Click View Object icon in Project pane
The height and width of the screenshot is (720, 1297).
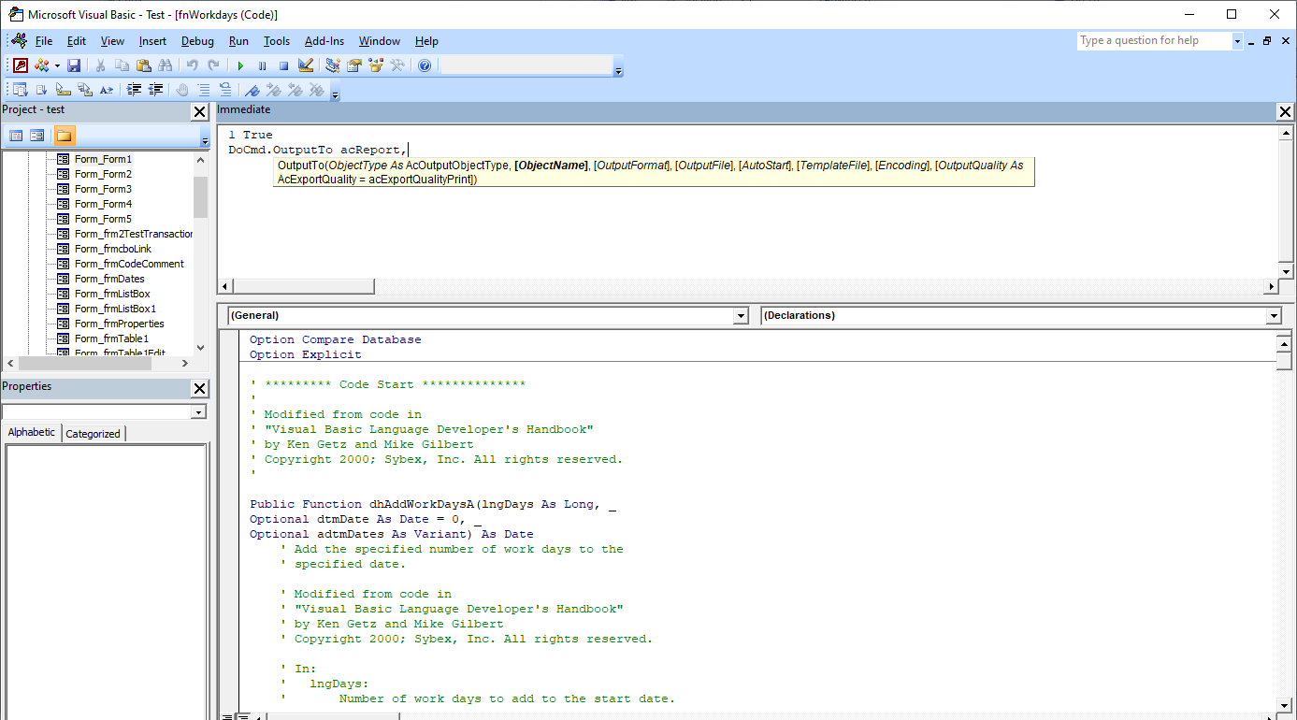click(37, 136)
